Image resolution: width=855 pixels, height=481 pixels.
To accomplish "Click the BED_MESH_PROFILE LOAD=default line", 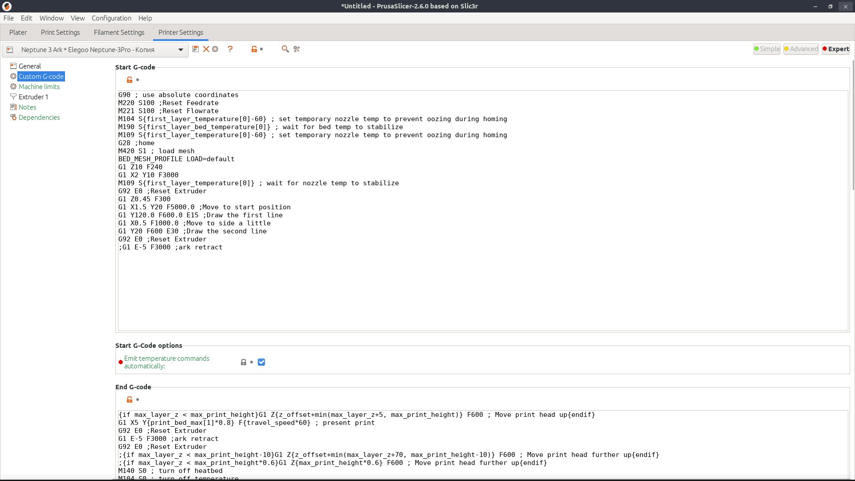I will tap(176, 159).
